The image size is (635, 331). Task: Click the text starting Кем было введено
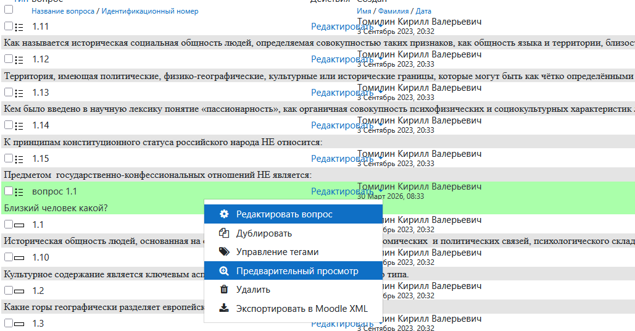coord(320,109)
